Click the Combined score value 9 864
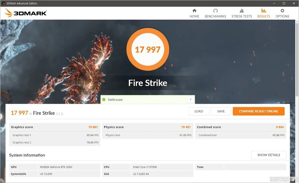Screen dimensions: 299x183 tap(280, 127)
